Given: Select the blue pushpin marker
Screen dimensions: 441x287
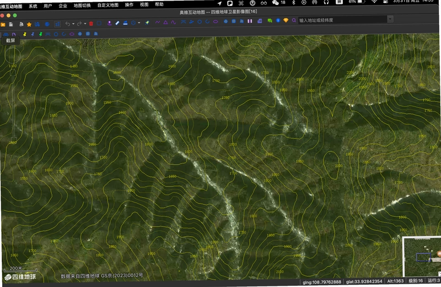Looking at the screenshot, I should coord(33,34).
